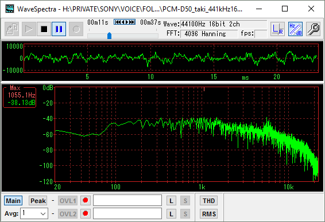Toggle the THD measurement button
The width and height of the screenshot is (325, 222).
click(208, 201)
